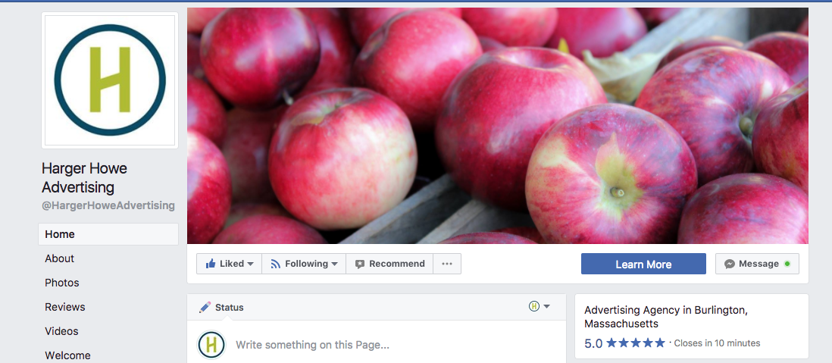This screenshot has width=832, height=363.
Task: Expand the Liked dropdown arrow
Action: tap(251, 264)
